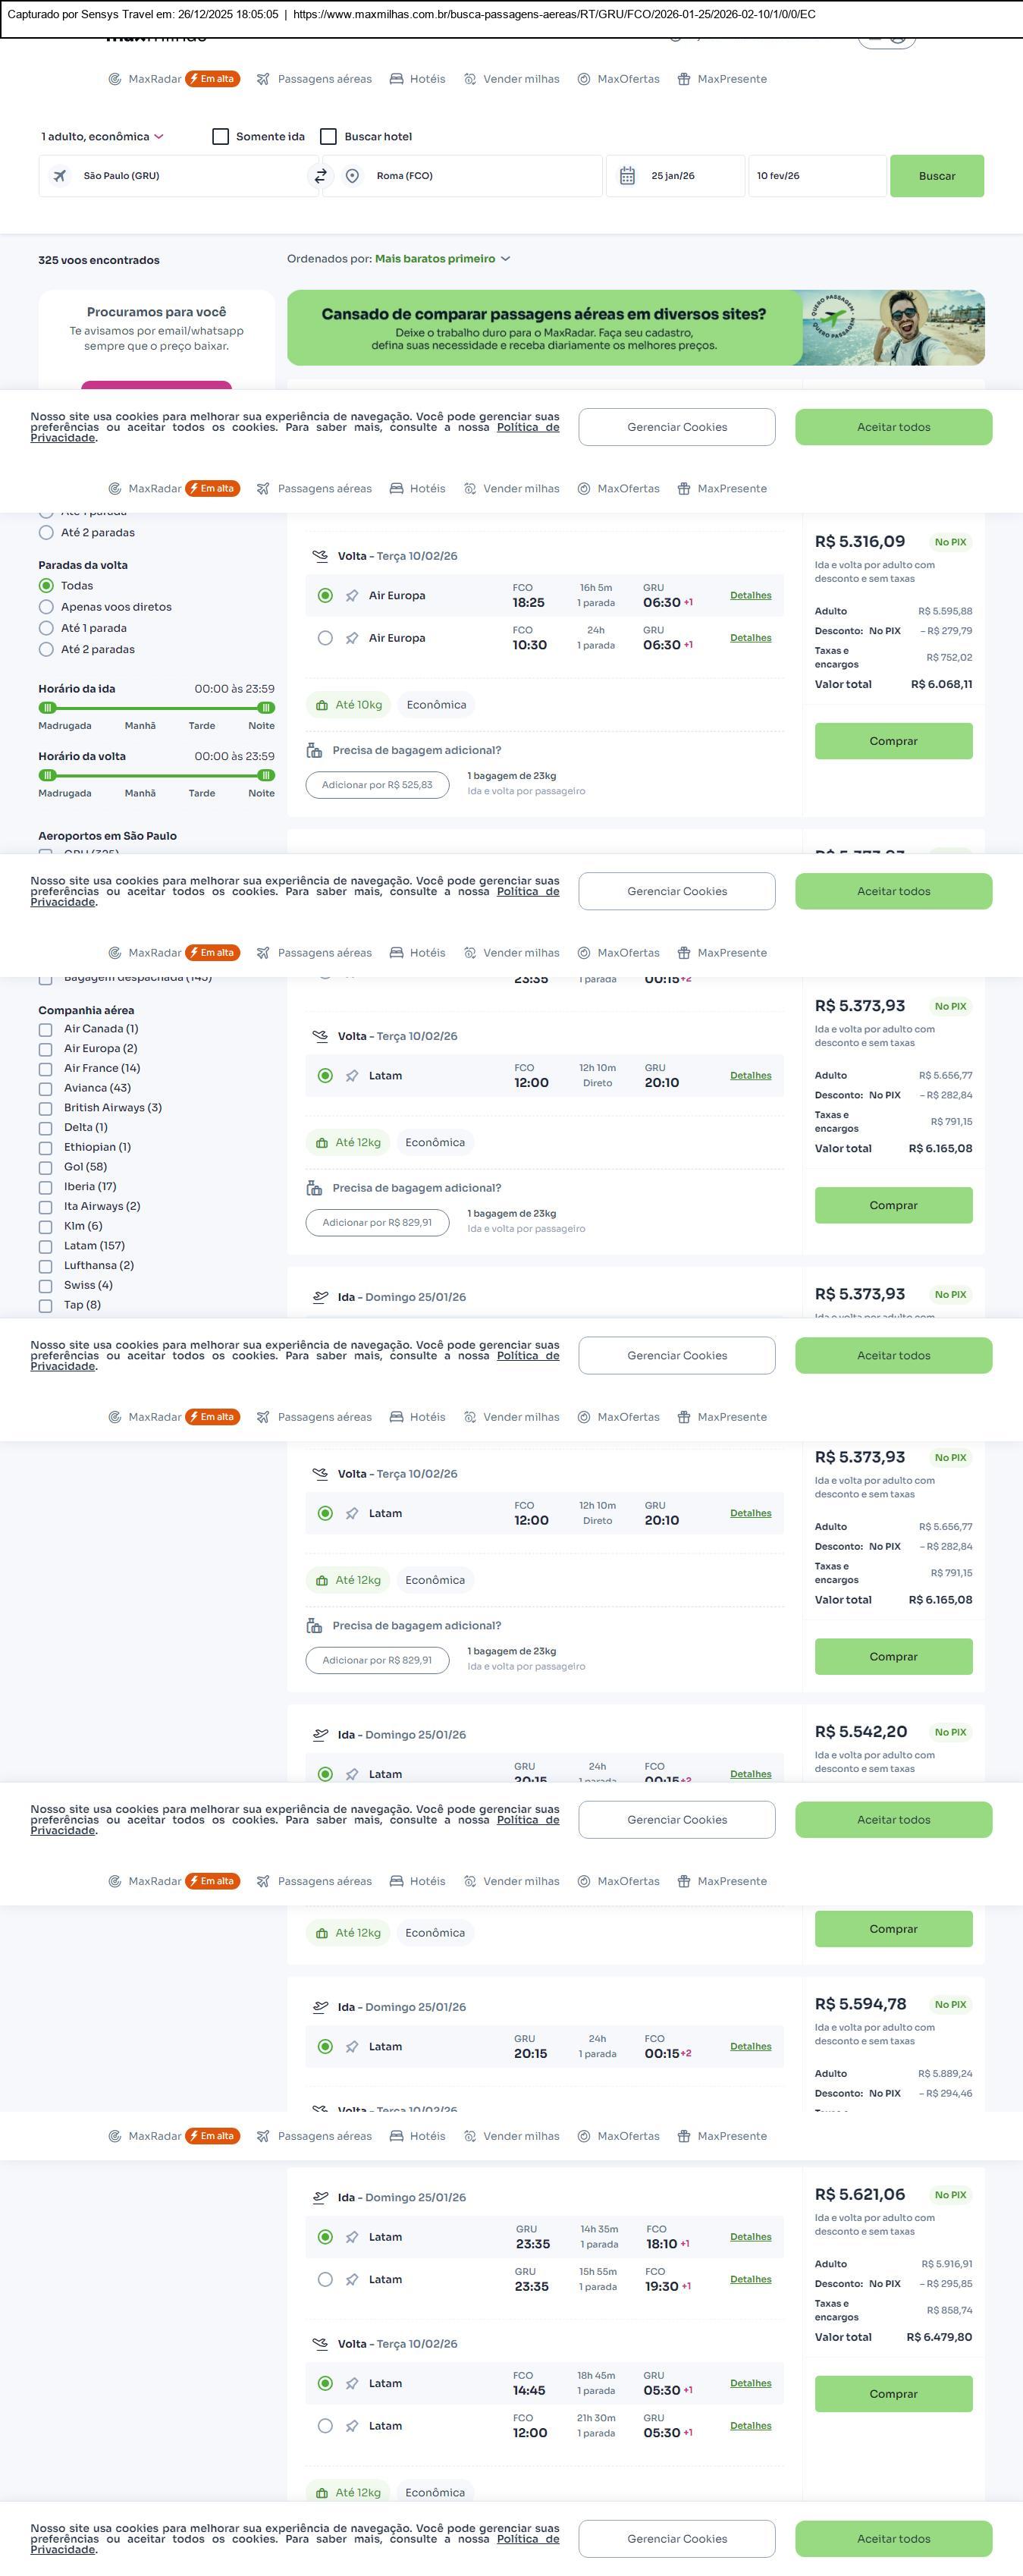
Task: Open the 1 adulto, econômica passenger dropdown
Action: click(x=102, y=137)
